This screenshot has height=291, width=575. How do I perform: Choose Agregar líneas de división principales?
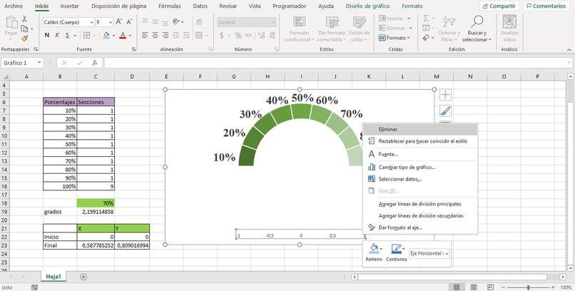click(420, 204)
